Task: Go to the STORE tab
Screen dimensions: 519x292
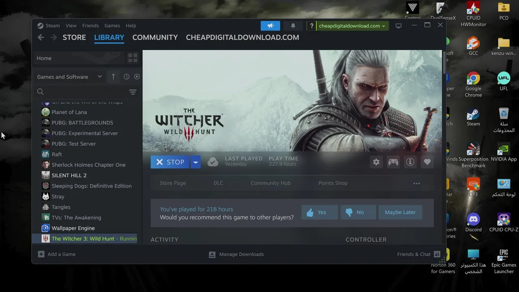Action: click(74, 37)
